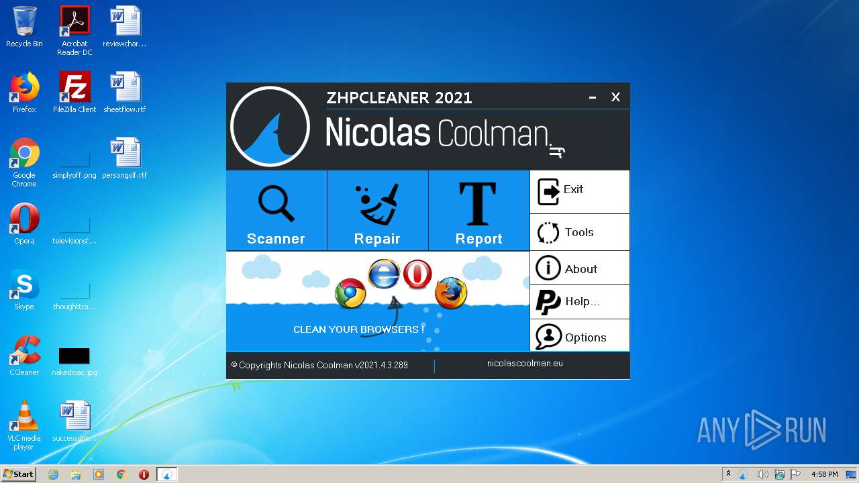This screenshot has width=859, height=483.
Task: Close the ZHPCleaner window
Action: pos(615,97)
